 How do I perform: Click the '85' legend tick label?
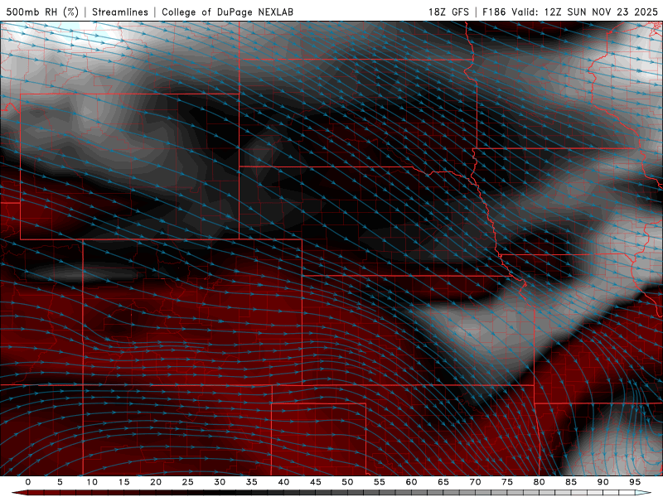pyautogui.click(x=571, y=482)
